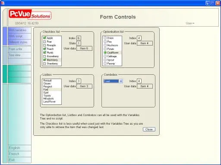
Task: Open the Combobox dropdown arrow
Action: tap(121, 81)
